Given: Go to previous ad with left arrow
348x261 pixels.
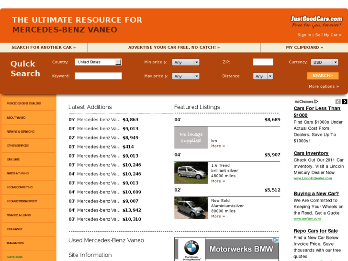Looking at the screenshot, I should point(338,102).
